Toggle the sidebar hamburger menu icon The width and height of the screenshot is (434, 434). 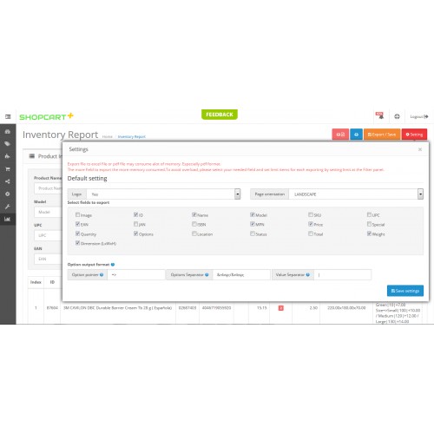click(8, 116)
